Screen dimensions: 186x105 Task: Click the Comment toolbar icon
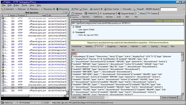tap(7, 9)
